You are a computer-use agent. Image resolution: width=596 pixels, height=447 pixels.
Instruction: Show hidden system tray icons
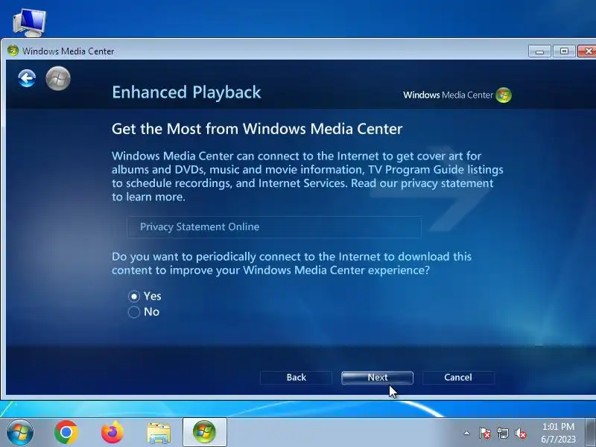(x=467, y=433)
